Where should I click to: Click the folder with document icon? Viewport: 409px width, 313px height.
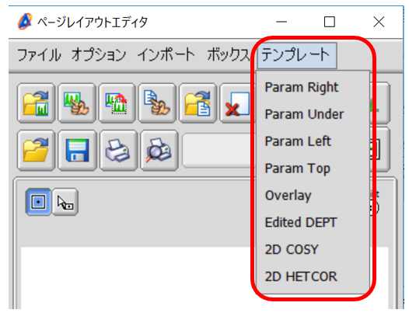(x=198, y=103)
